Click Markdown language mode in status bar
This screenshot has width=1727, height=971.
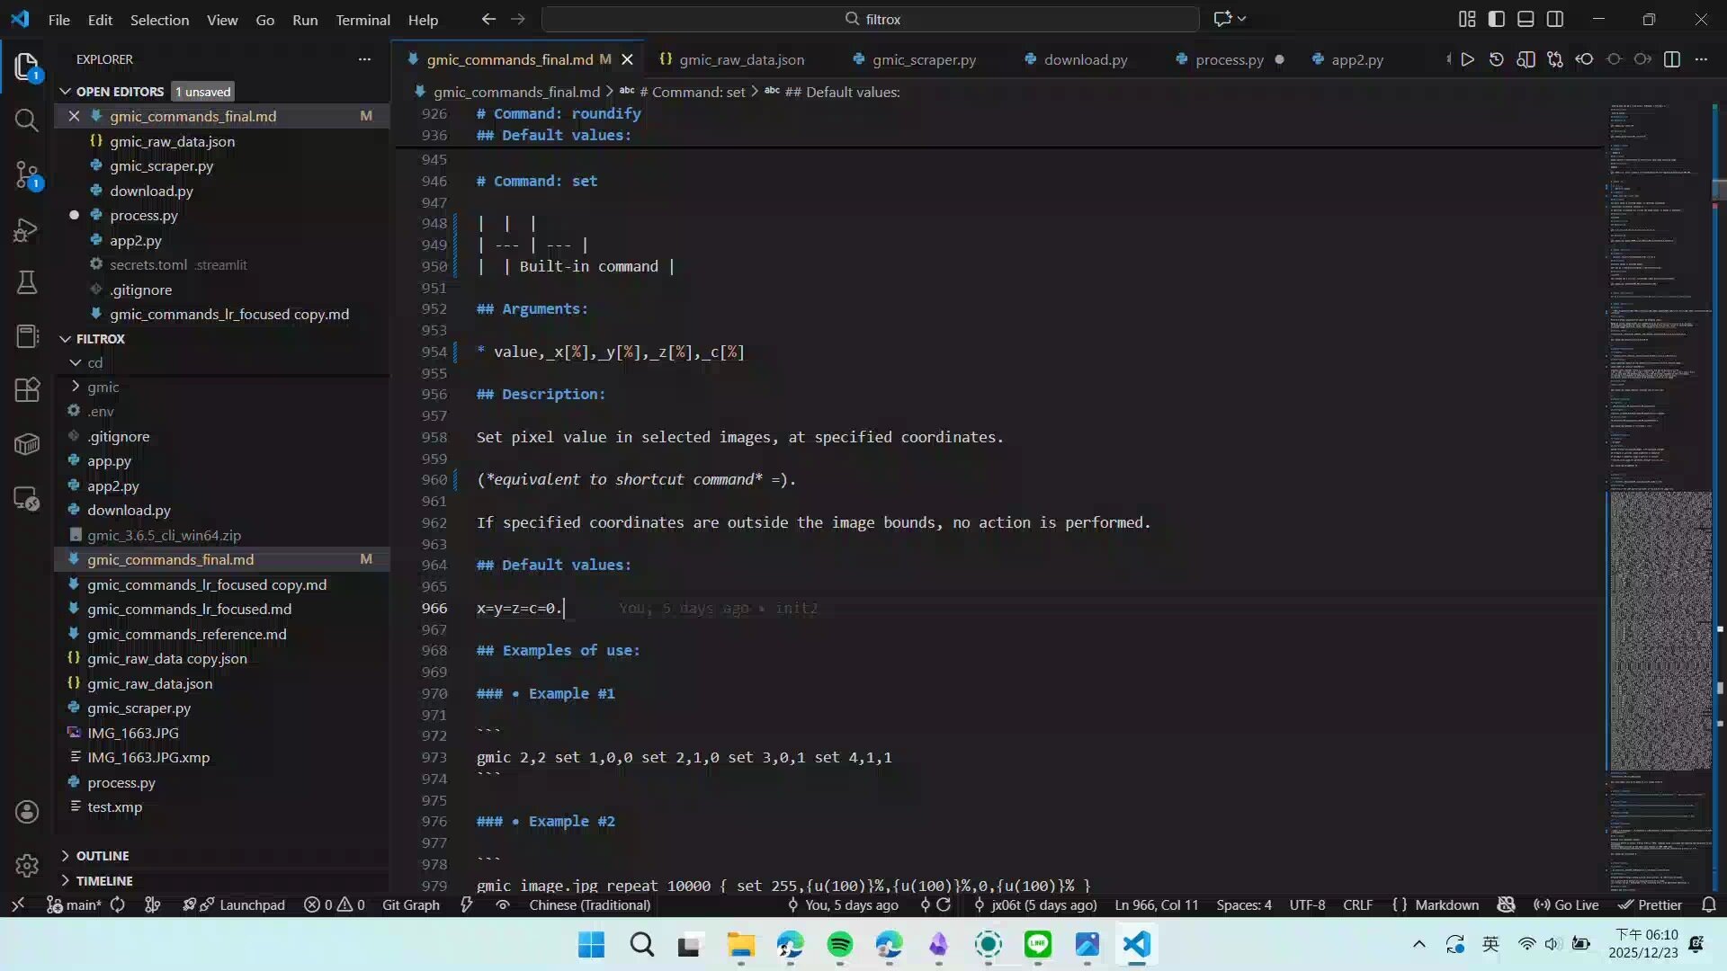tap(1445, 905)
